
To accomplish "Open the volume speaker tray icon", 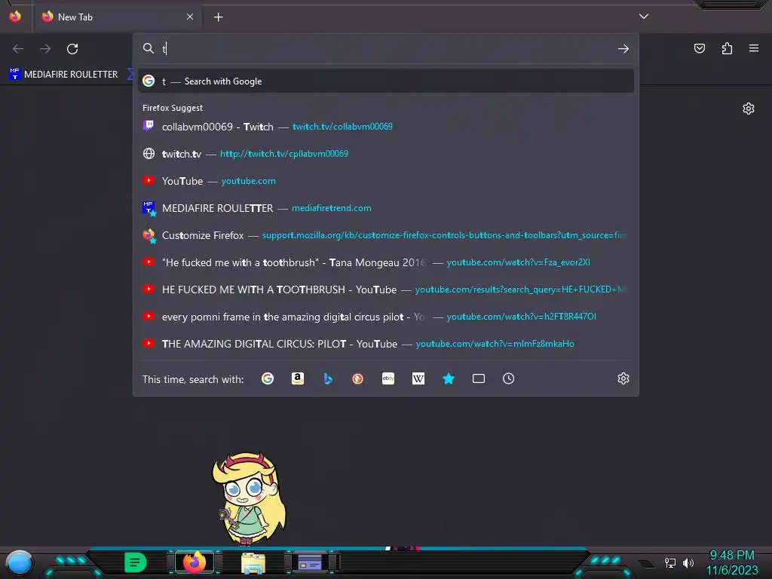I will [688, 562].
